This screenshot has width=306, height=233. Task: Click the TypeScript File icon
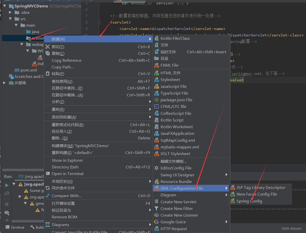point(156,93)
